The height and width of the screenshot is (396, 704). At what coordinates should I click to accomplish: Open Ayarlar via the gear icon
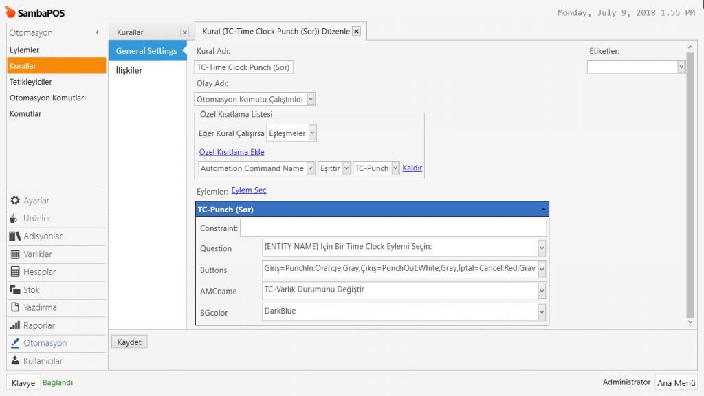click(15, 201)
